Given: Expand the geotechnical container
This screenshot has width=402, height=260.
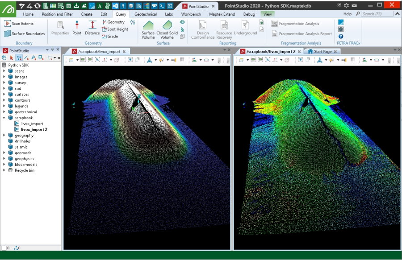Looking at the screenshot, I should point(4,111).
